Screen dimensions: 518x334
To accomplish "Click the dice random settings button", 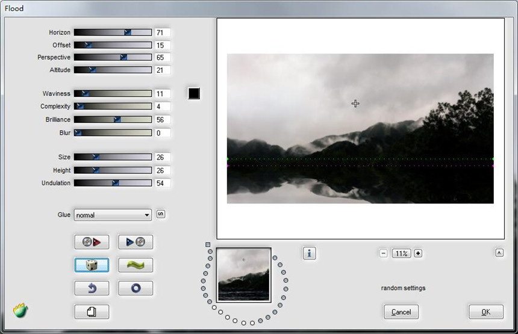I will [x=92, y=265].
